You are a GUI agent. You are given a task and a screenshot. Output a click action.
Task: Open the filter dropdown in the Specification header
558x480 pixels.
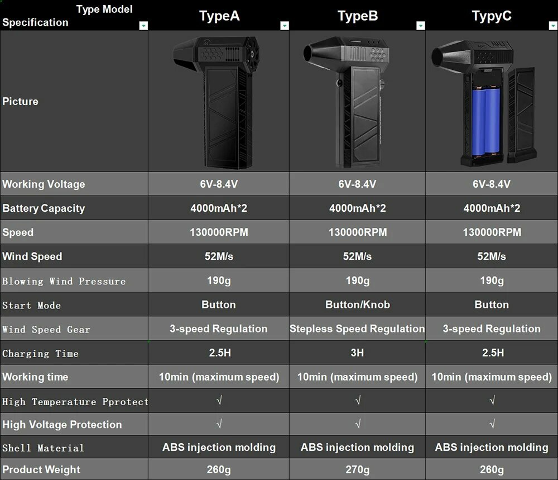click(143, 26)
